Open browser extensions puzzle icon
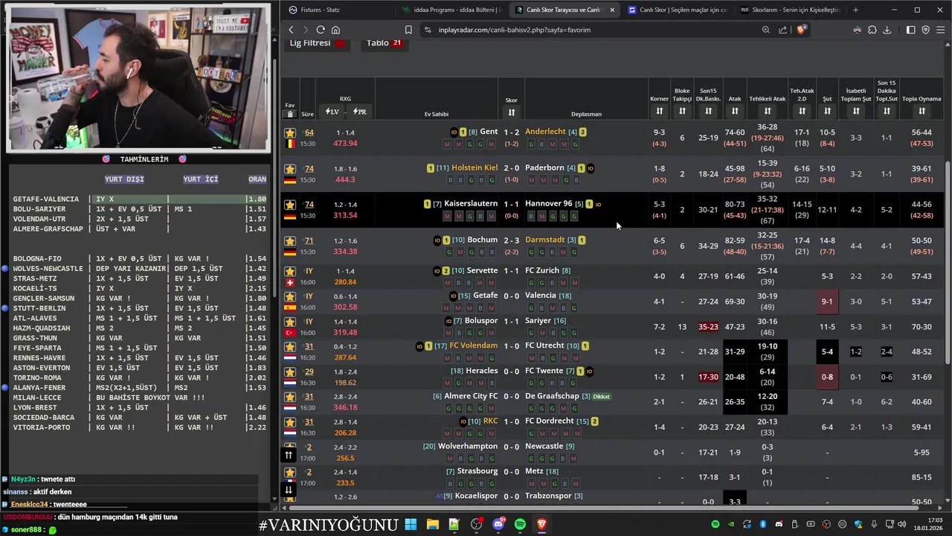The image size is (952, 536). [872, 30]
